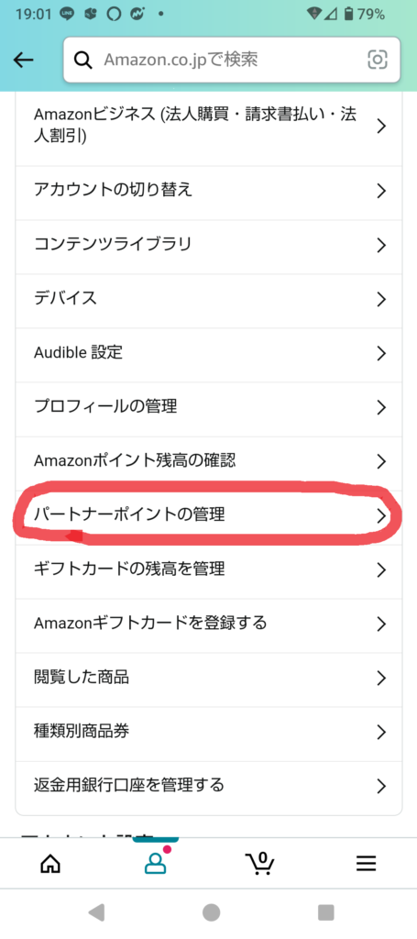The width and height of the screenshot is (417, 939).
Task: Open the account profile tab icon
Action: (156, 862)
